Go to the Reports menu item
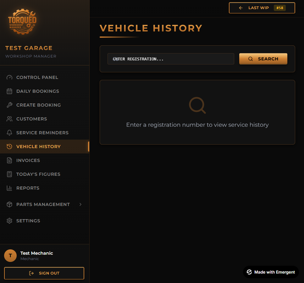This screenshot has height=283, width=304. click(28, 188)
